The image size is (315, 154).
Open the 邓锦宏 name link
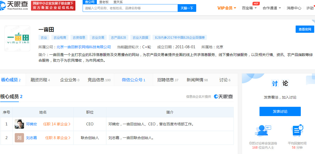(31, 124)
